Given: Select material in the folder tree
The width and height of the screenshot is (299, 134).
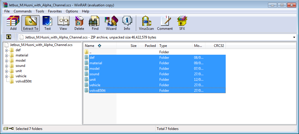Looking at the screenshot, I should pos(22,56).
